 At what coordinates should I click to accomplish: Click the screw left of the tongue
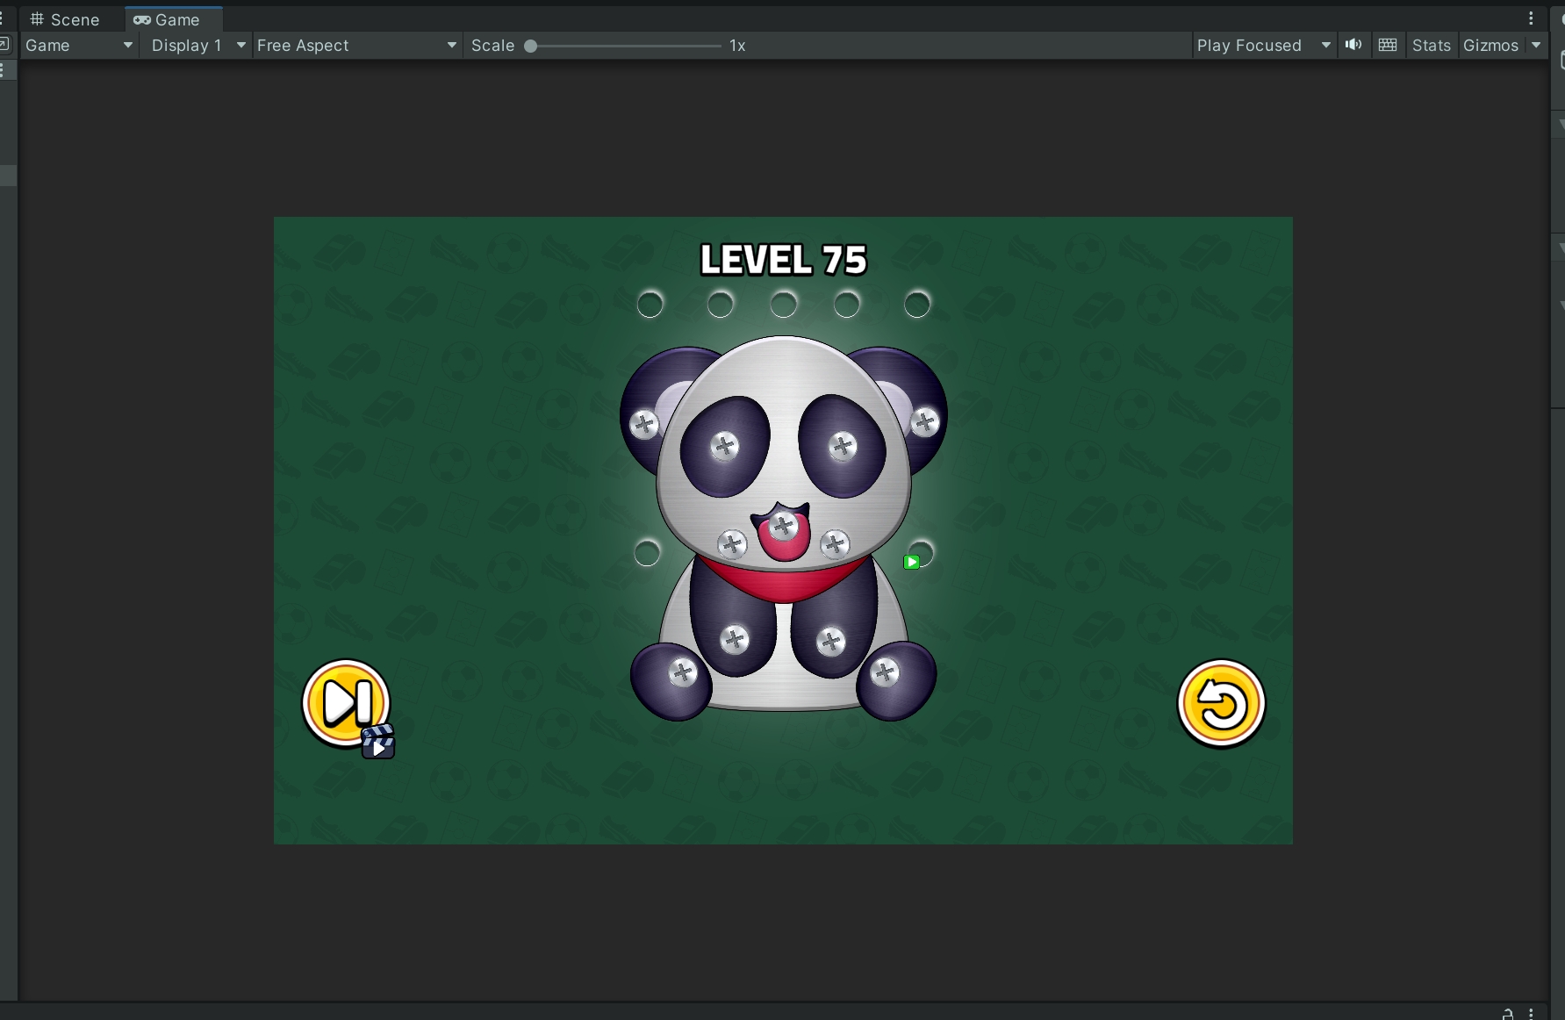[x=732, y=544]
